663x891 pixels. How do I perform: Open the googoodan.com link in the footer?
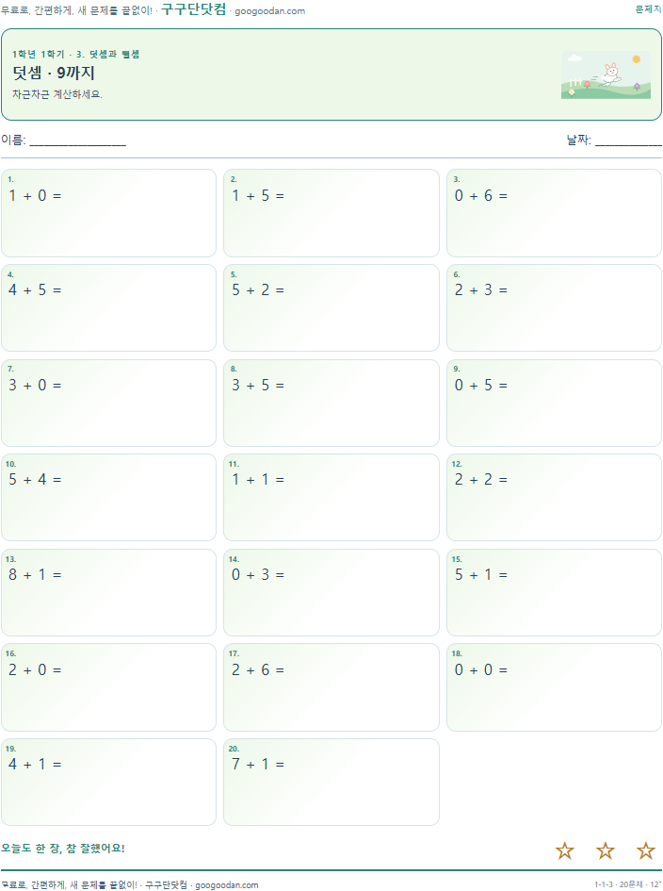click(226, 884)
